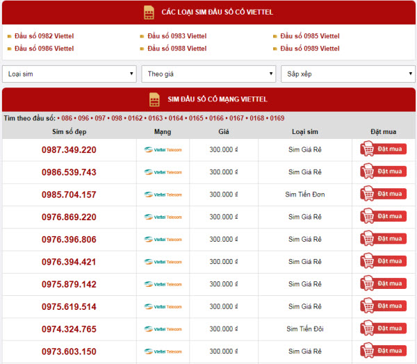
Task: Click Đặt mua for 0976.396.806
Action: pos(383,238)
